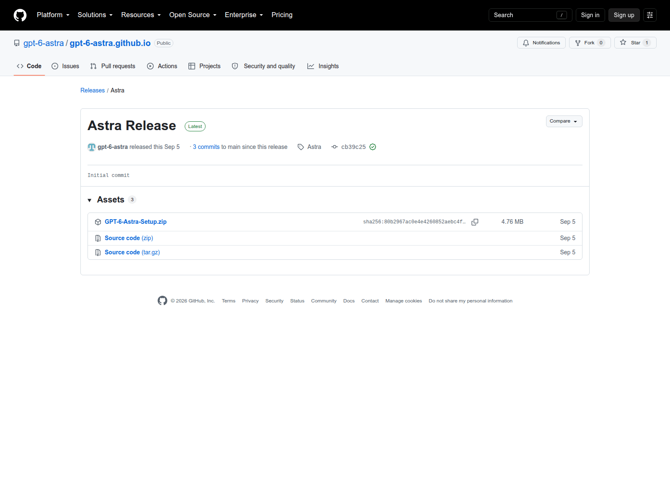Open the gpt-6-astra owner link
The image size is (670, 502).
pyautogui.click(x=44, y=43)
